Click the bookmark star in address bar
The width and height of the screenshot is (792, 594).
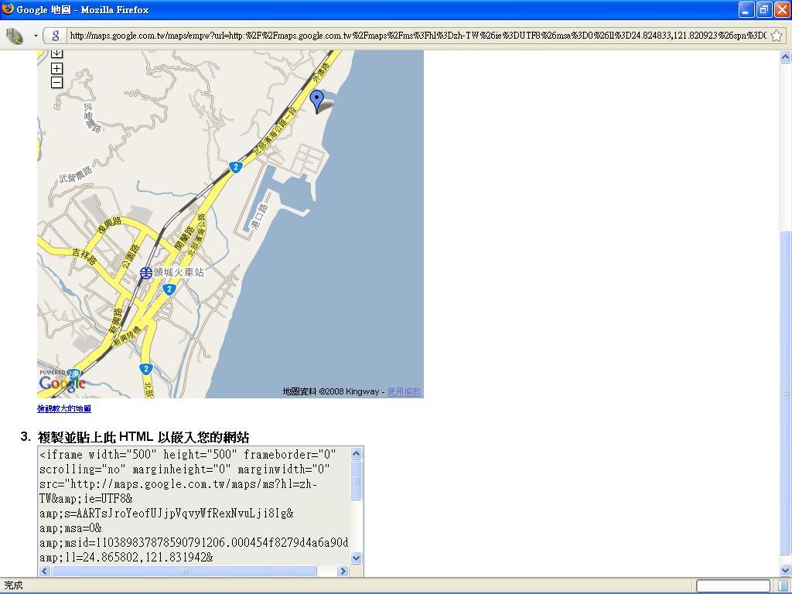point(777,36)
